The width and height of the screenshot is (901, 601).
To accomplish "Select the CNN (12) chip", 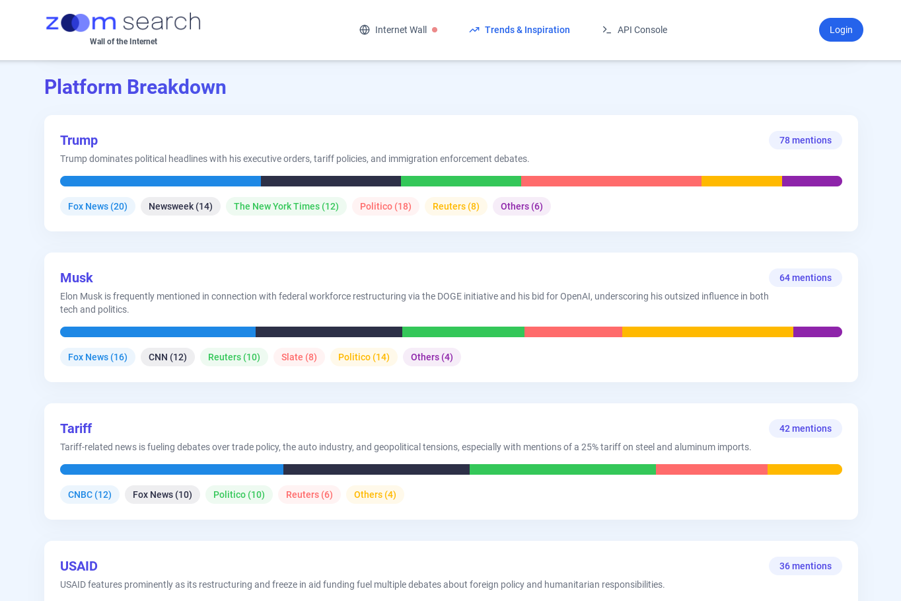I will tap(168, 357).
